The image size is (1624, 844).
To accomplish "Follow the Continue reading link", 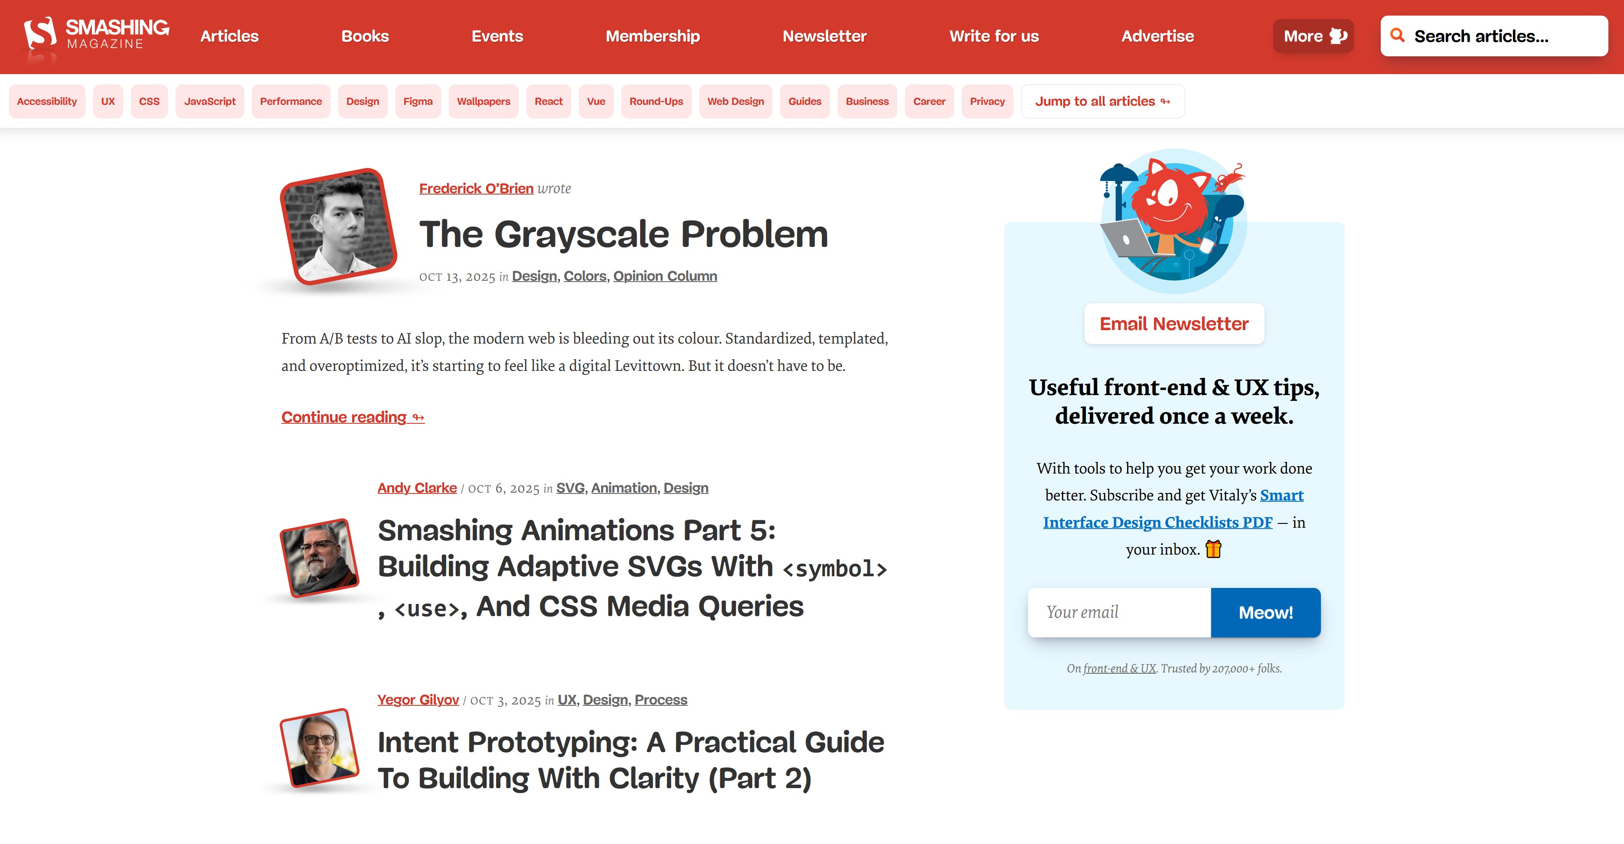I will coord(353,417).
